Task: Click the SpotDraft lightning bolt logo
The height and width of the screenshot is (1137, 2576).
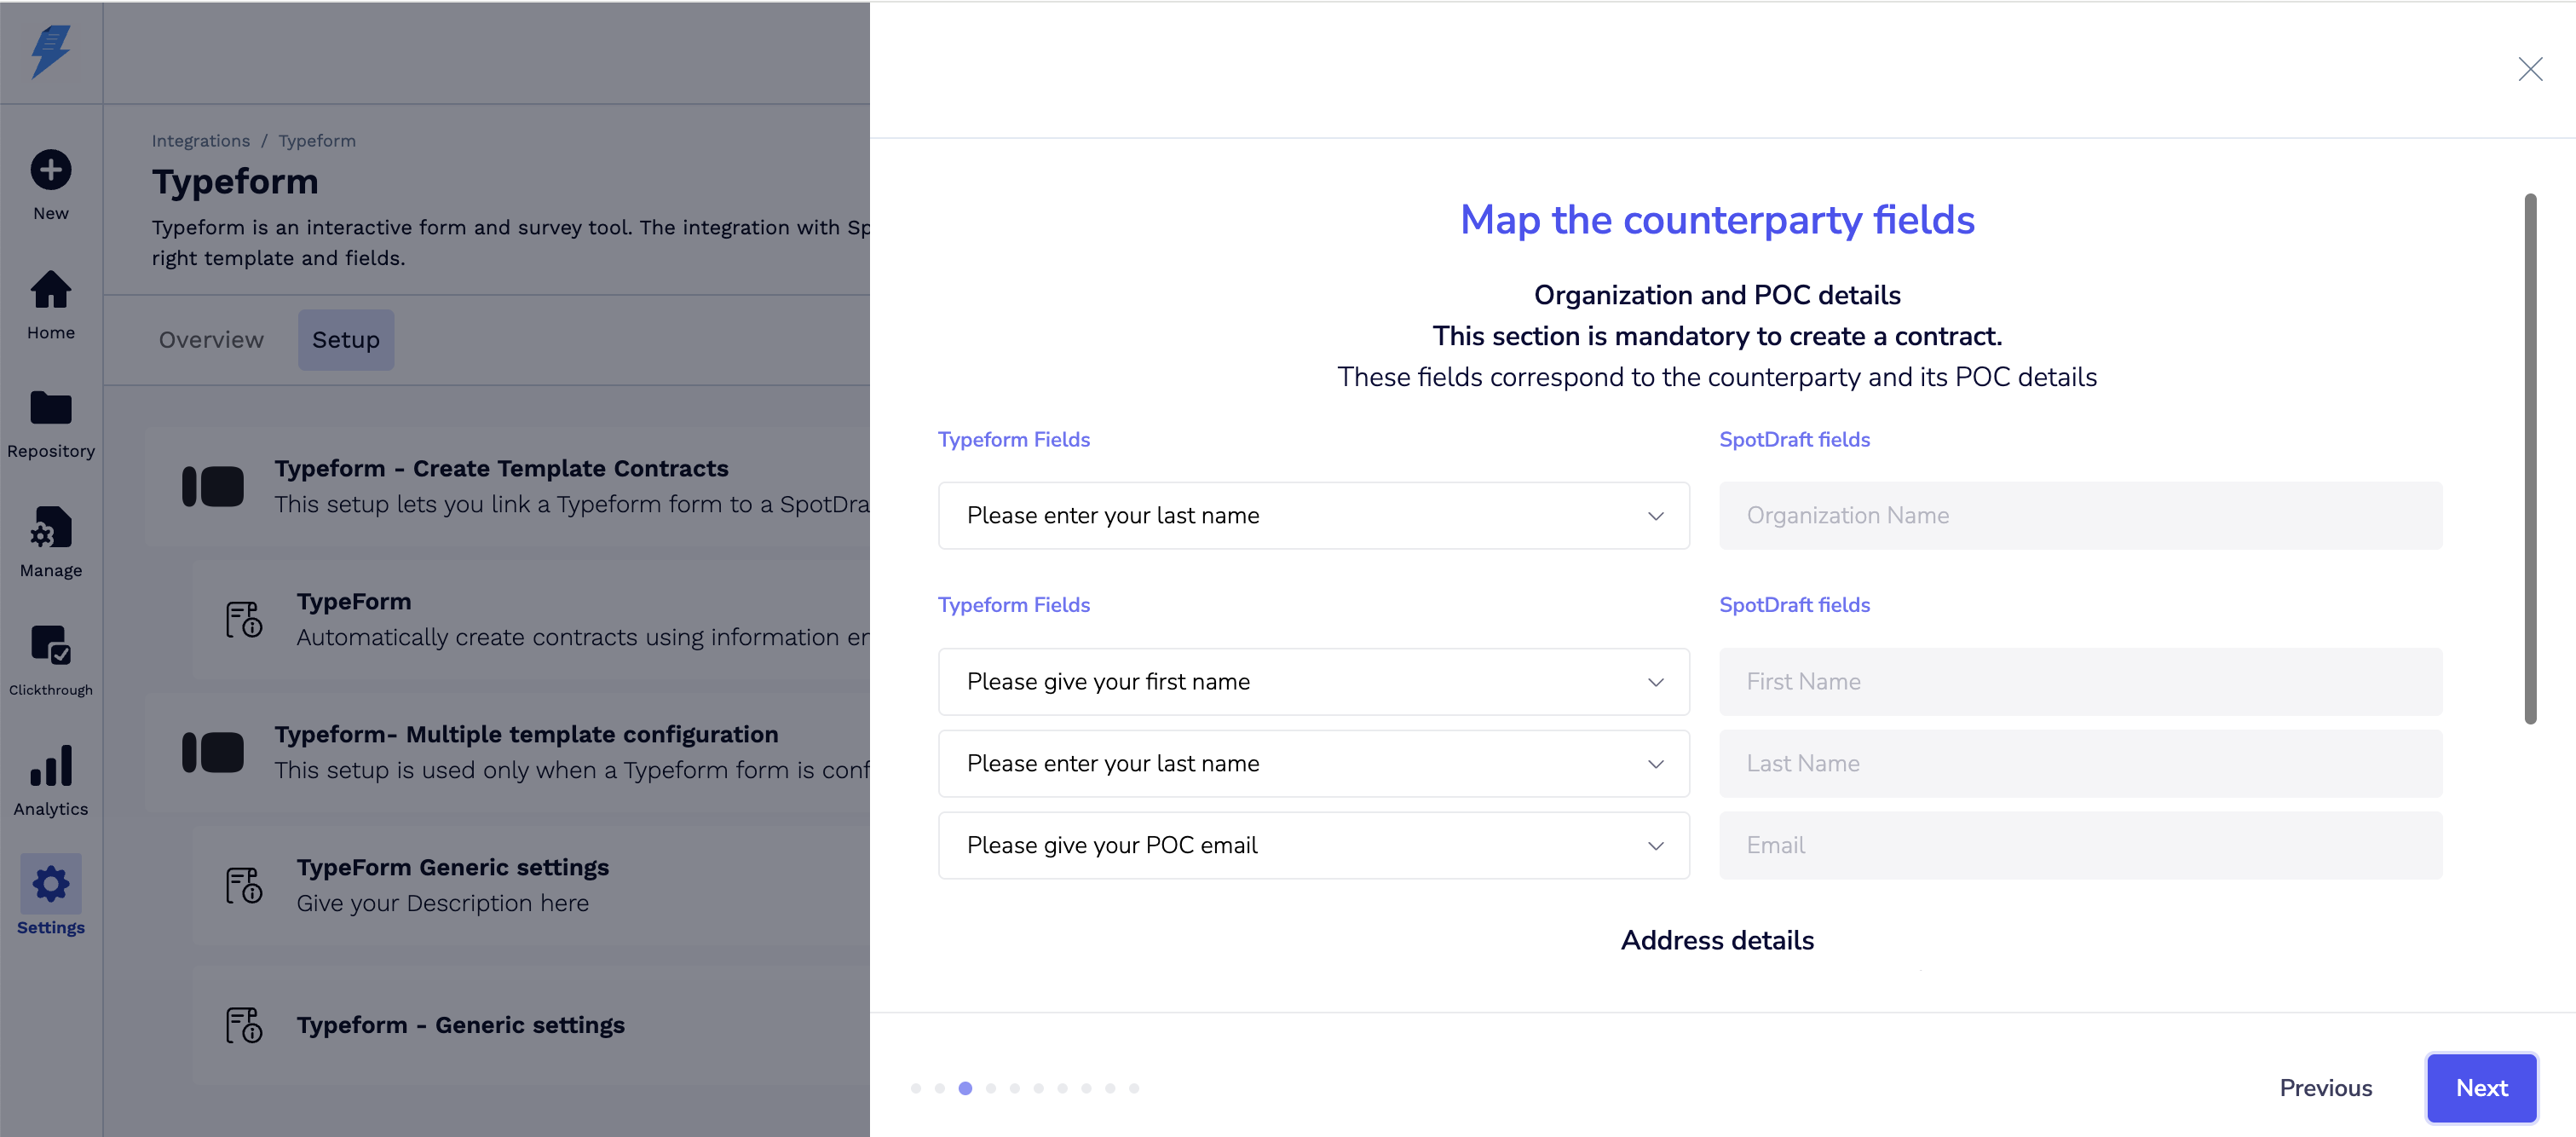Action: 50,51
